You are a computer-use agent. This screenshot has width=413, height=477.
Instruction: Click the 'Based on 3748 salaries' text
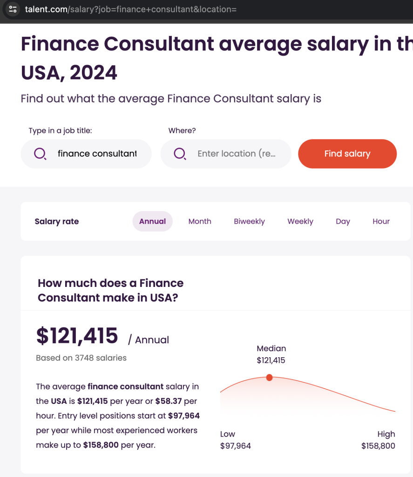(81, 358)
